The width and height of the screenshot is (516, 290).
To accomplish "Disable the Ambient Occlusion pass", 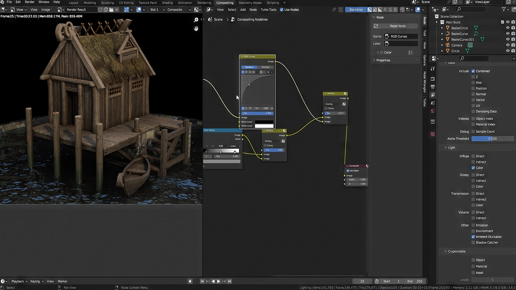I will tap(474, 237).
